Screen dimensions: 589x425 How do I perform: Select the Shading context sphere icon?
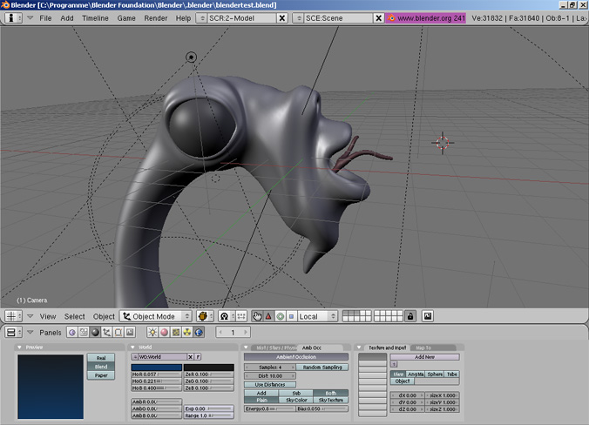pos(95,333)
